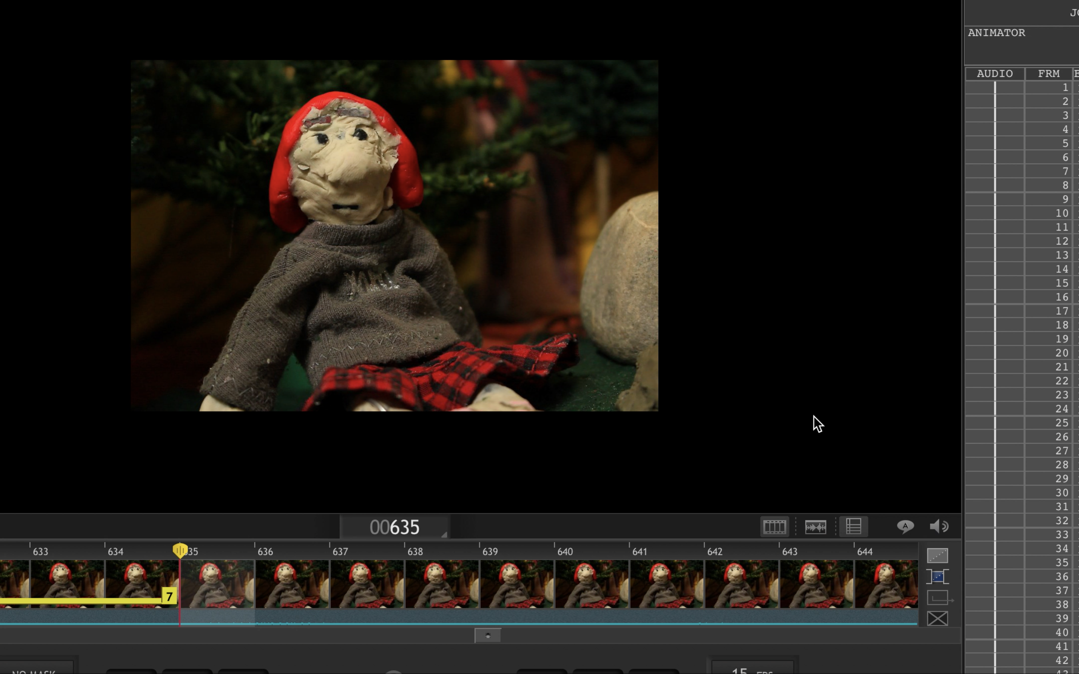Select frame row 10 in X-sheet

click(x=1022, y=213)
